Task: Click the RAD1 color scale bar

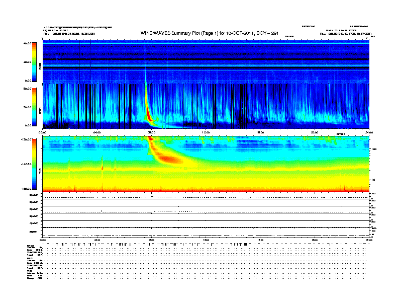Action: [x=34, y=107]
